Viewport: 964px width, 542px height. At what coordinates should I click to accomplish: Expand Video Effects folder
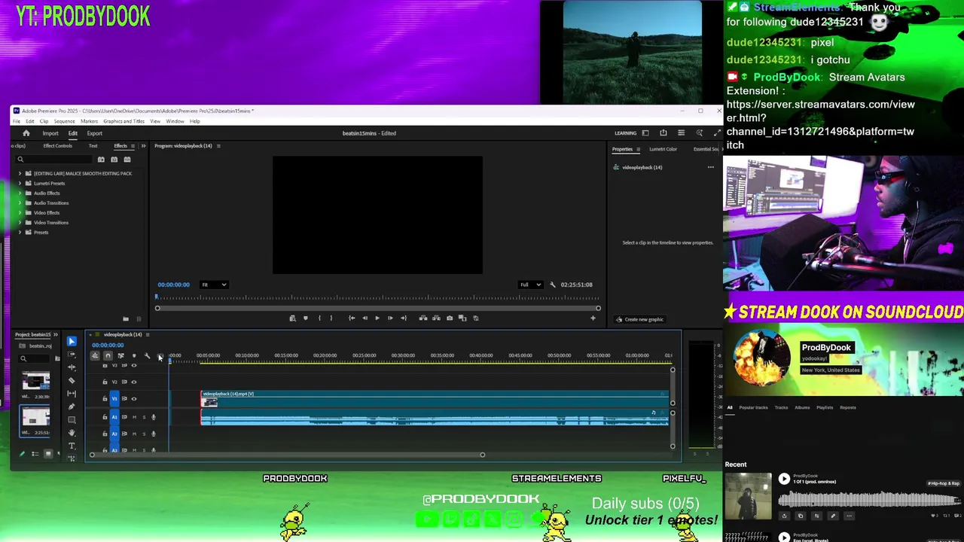coord(20,212)
